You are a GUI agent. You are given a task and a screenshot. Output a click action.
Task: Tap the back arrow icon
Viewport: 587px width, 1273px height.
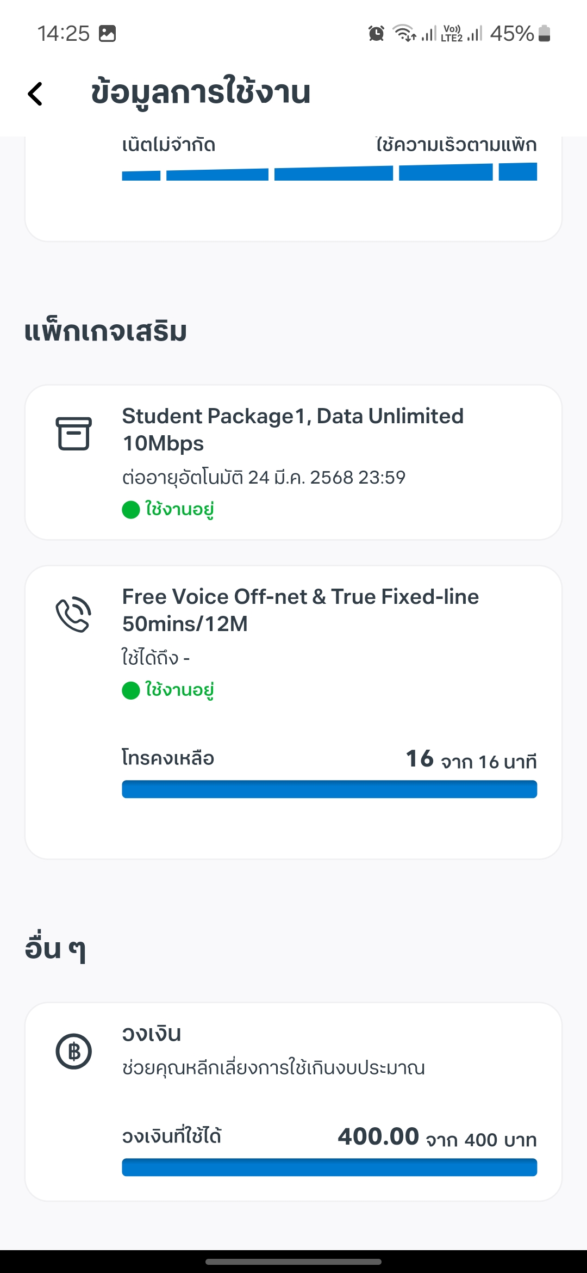point(35,94)
